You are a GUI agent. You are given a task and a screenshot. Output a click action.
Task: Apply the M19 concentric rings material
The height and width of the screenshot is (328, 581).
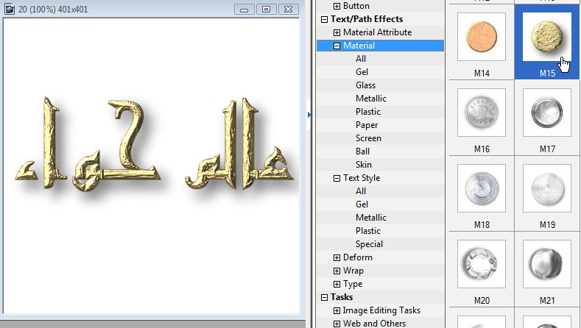click(546, 188)
